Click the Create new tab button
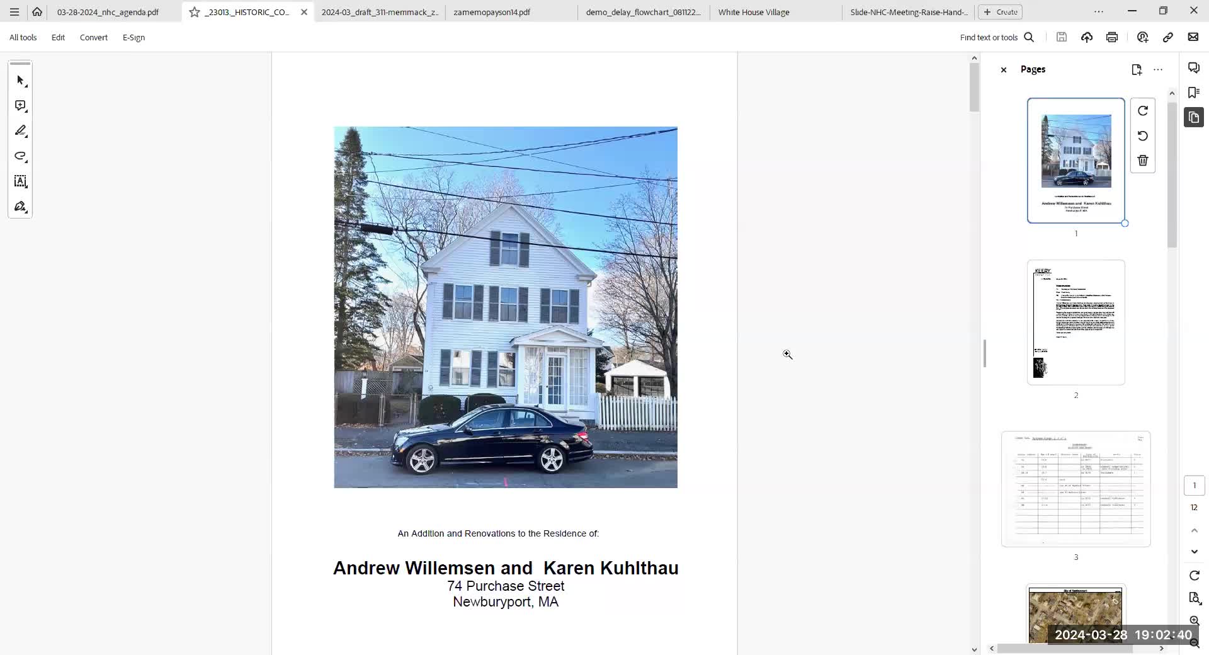 pos(1000,12)
